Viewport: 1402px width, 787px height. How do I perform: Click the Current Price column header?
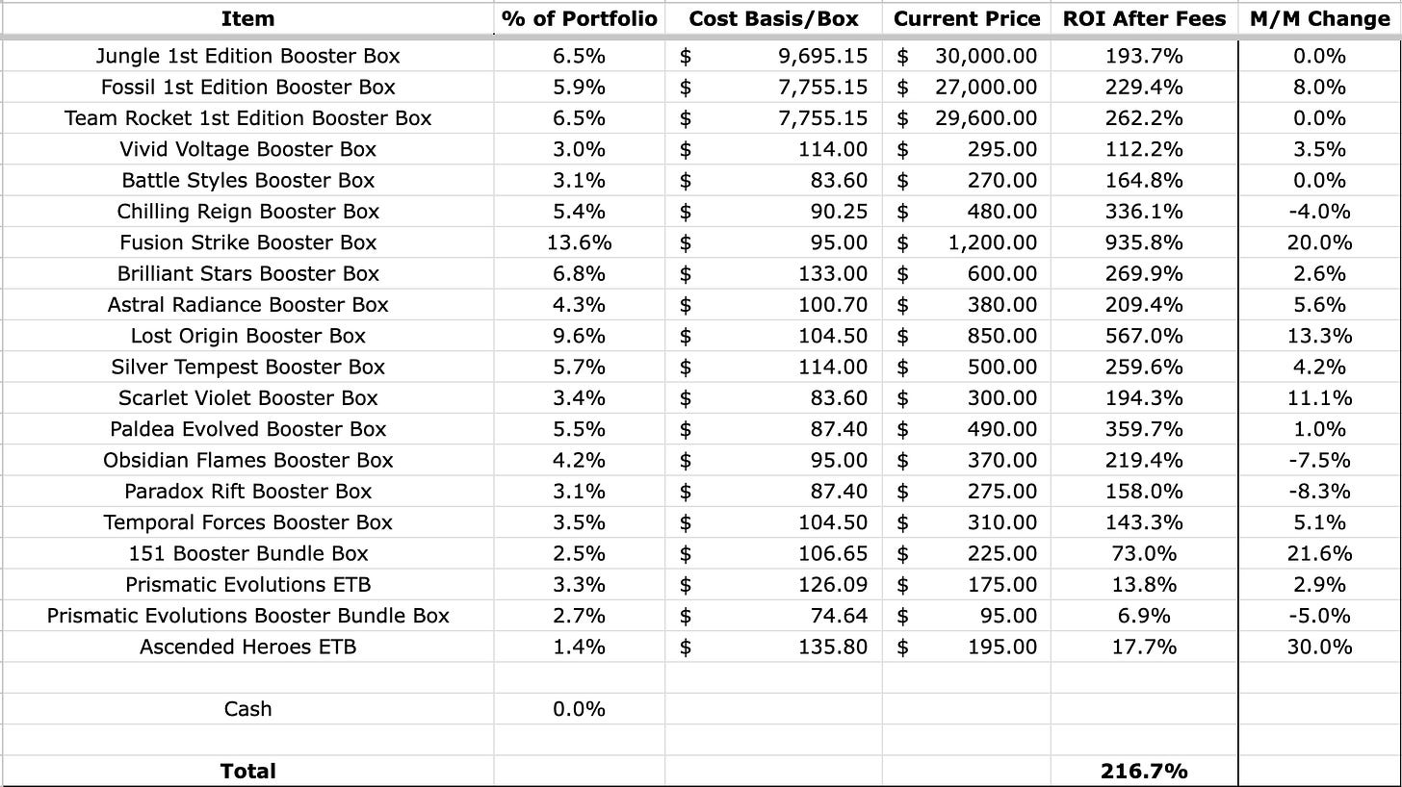click(x=967, y=19)
